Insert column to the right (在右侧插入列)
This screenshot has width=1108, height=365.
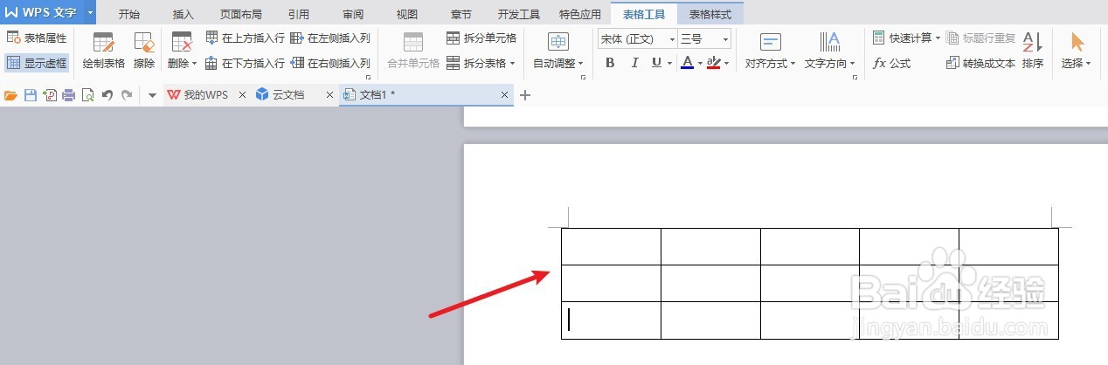point(330,63)
